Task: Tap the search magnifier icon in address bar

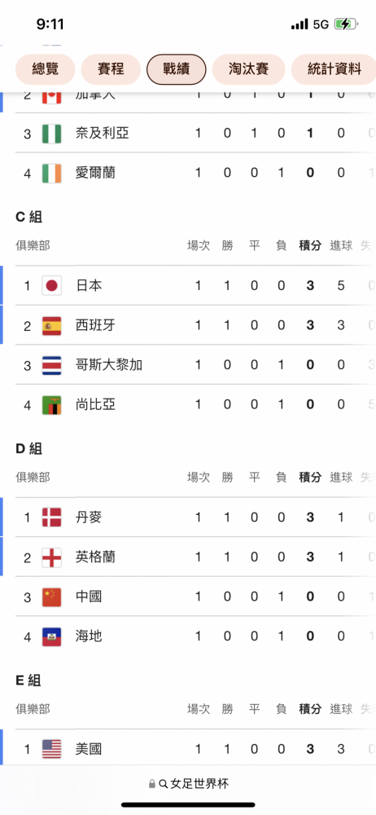Action: coord(163,784)
